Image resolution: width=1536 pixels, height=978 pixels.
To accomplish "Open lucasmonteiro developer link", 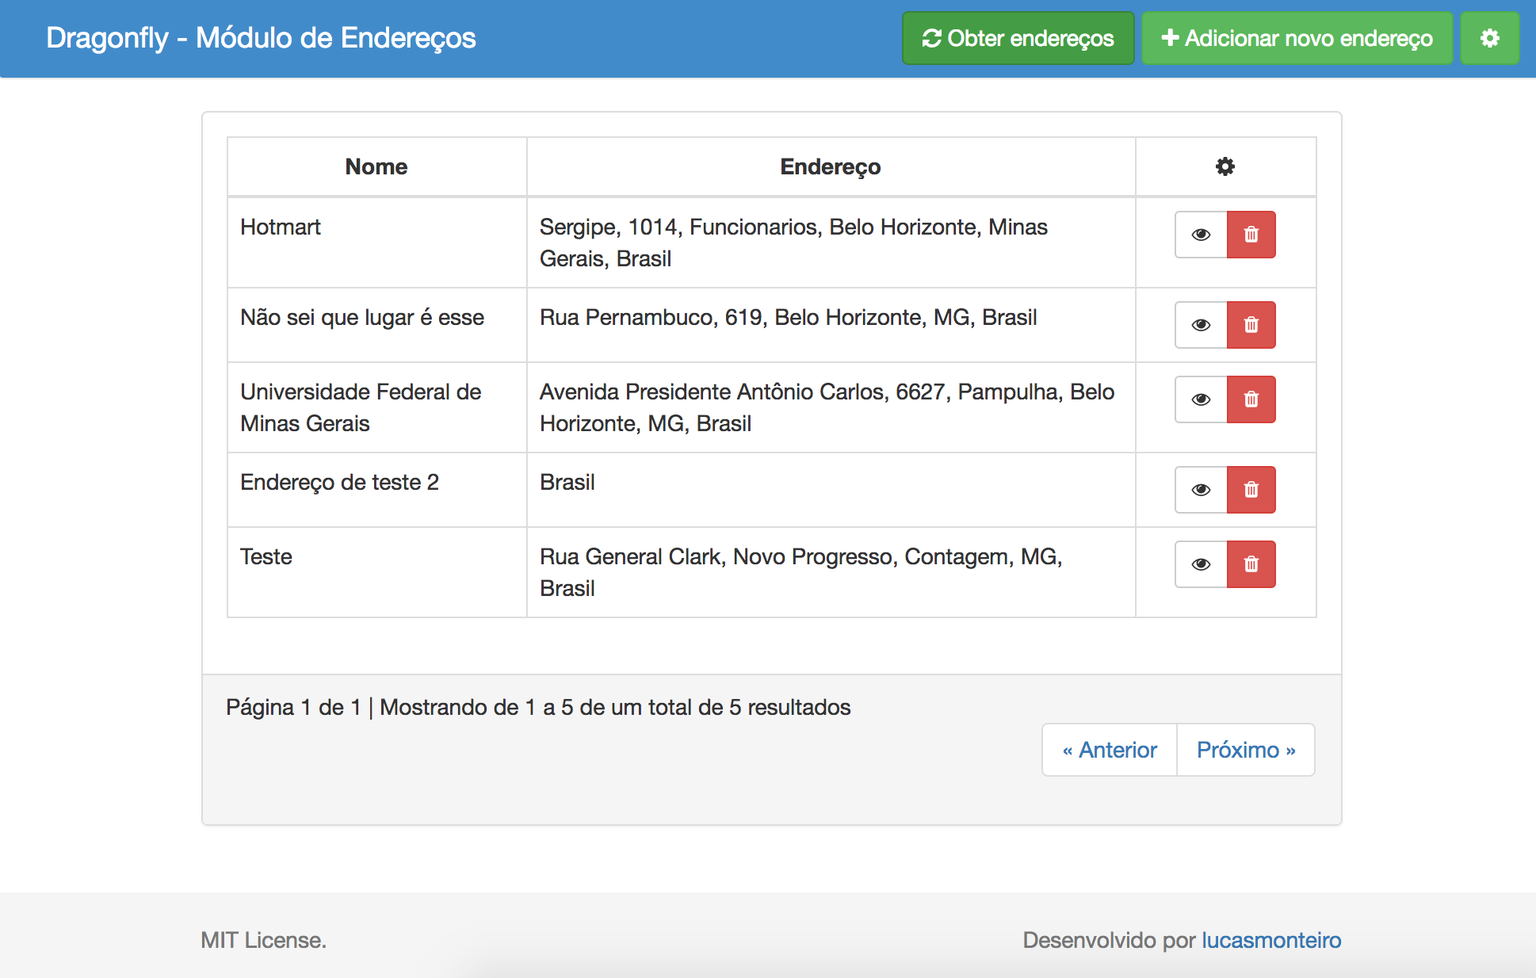I will click(x=1270, y=940).
